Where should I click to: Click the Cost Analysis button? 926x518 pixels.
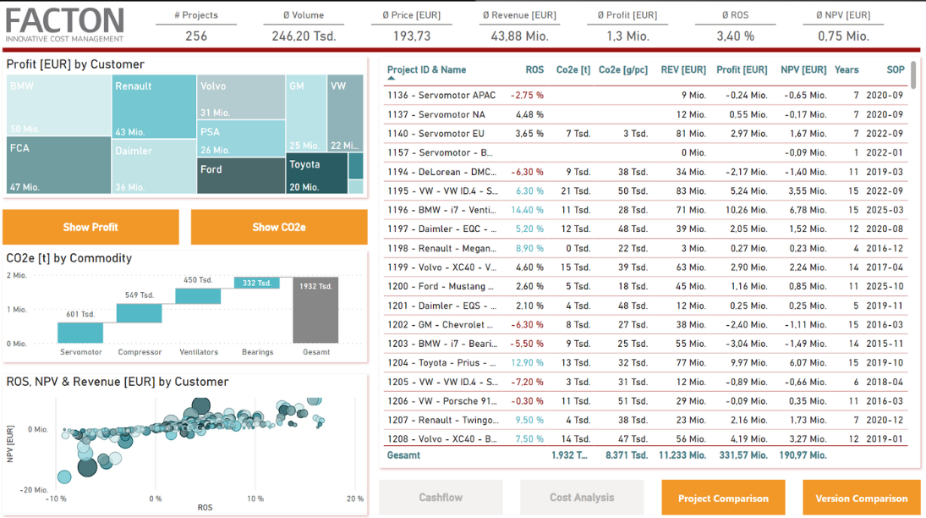coord(581,498)
